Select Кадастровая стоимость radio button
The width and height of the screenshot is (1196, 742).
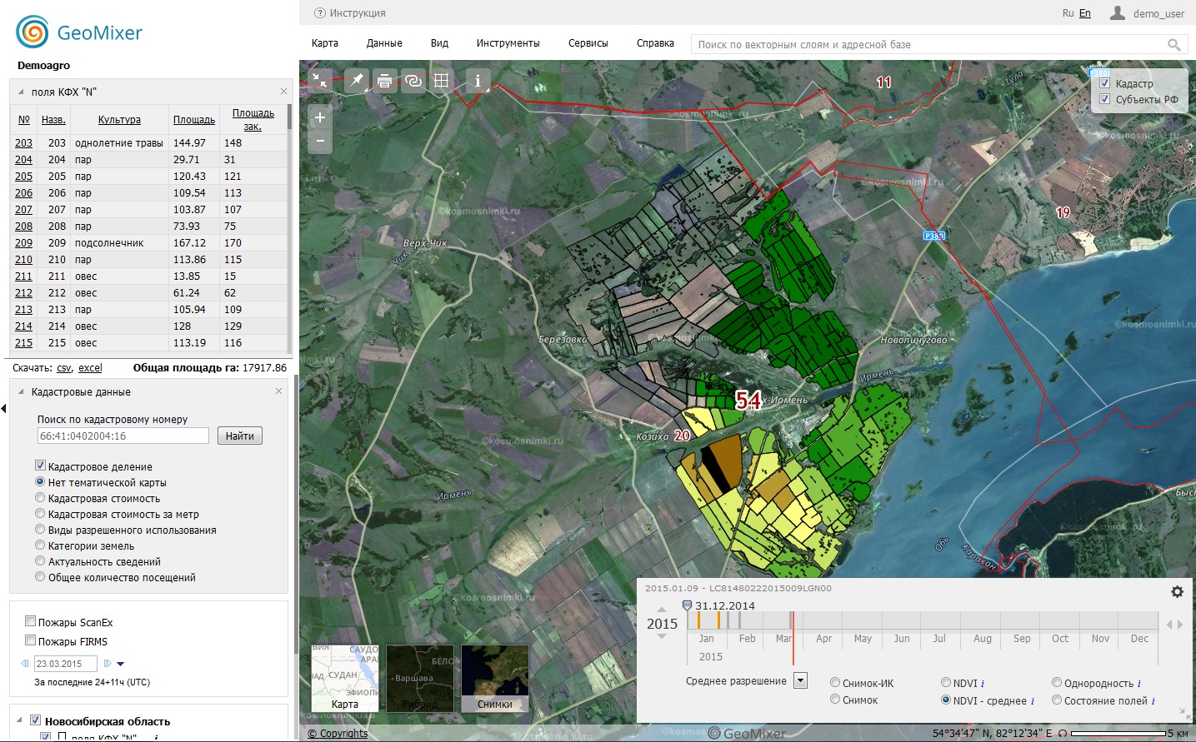point(40,497)
